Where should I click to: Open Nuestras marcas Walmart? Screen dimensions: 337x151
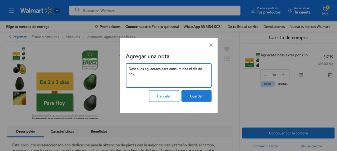pos(310,27)
